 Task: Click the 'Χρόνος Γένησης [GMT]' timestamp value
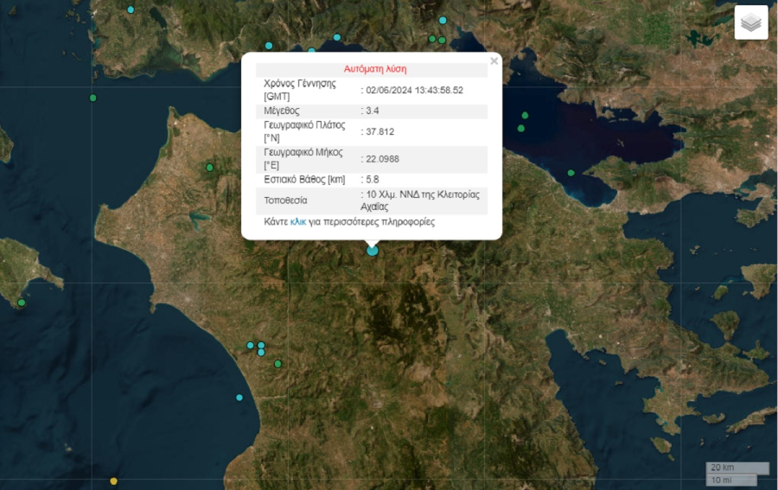click(414, 90)
